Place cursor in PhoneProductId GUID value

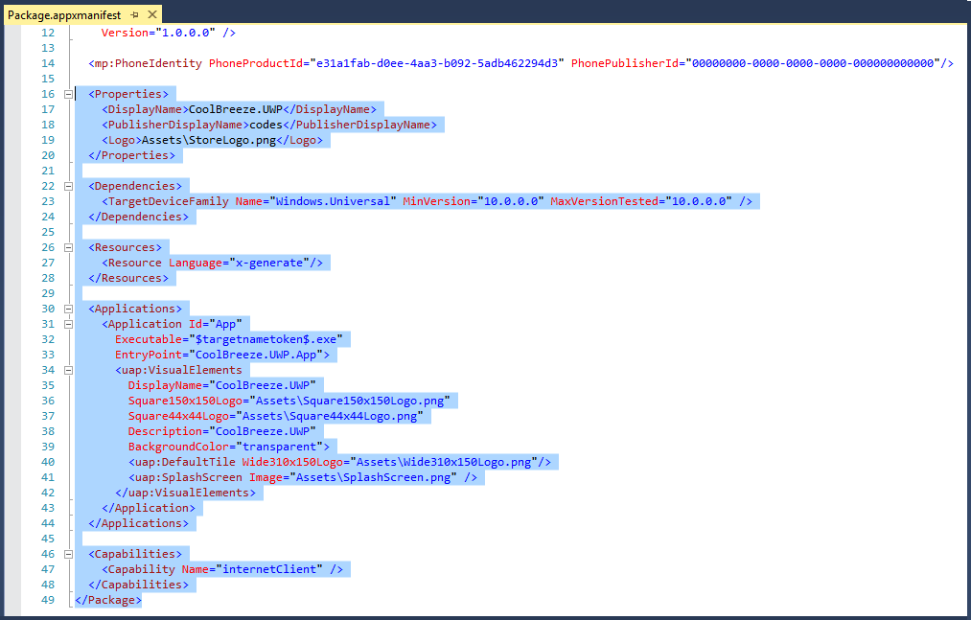pyautogui.click(x=436, y=63)
